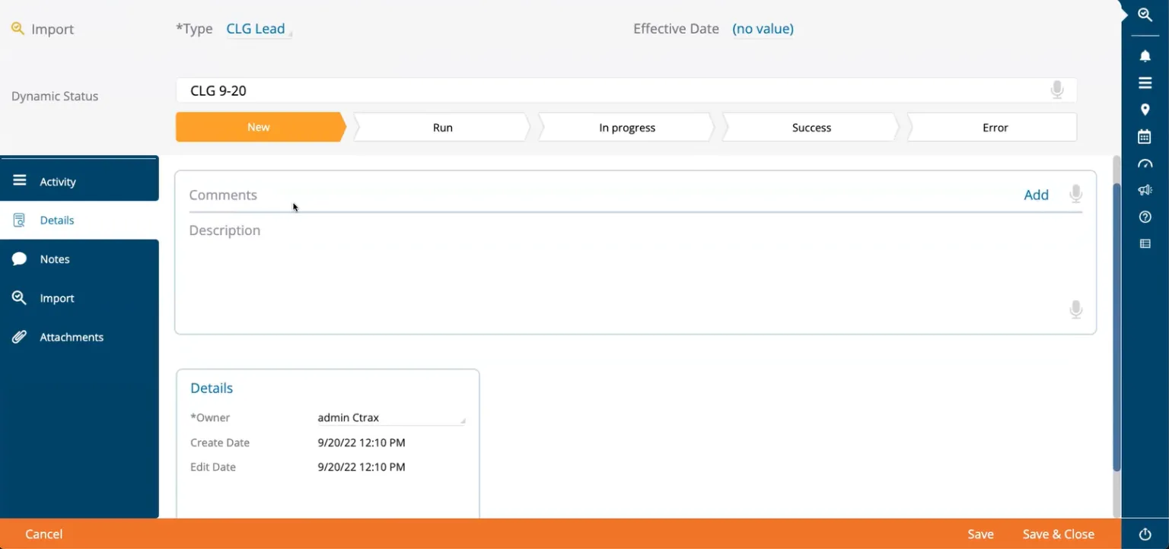Switch to the Notes tab

click(55, 259)
